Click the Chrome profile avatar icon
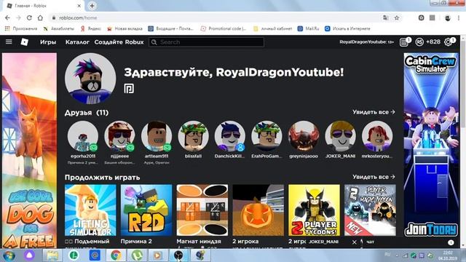This screenshot has height=262, width=466. (x=448, y=17)
